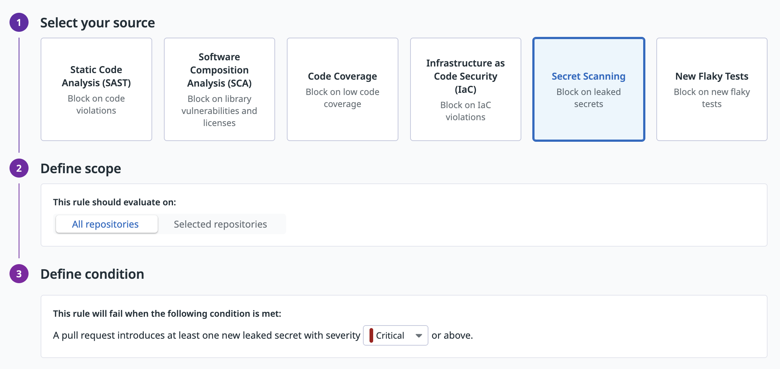Click the "This rule will fail when" label

point(167,313)
